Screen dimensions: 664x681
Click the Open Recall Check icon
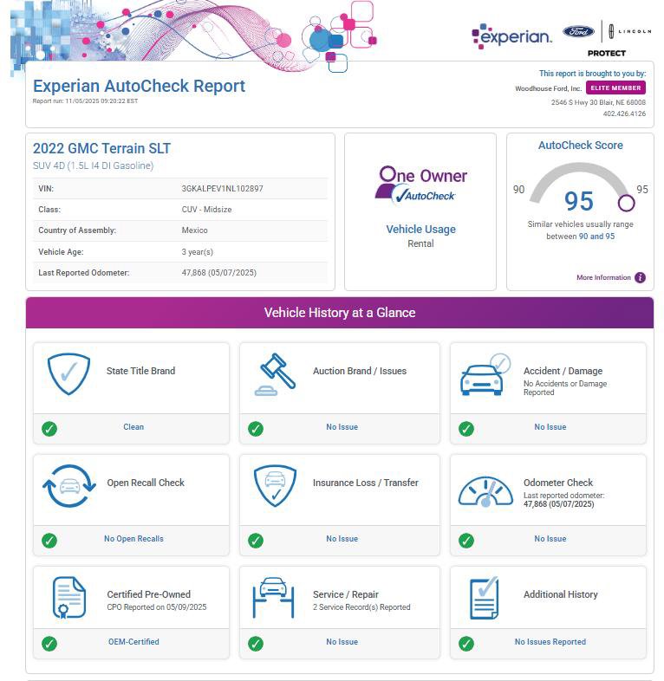pyautogui.click(x=68, y=486)
